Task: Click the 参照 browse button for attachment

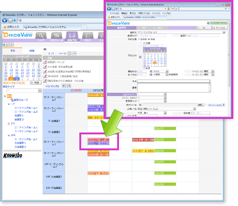Action: (x=201, y=105)
